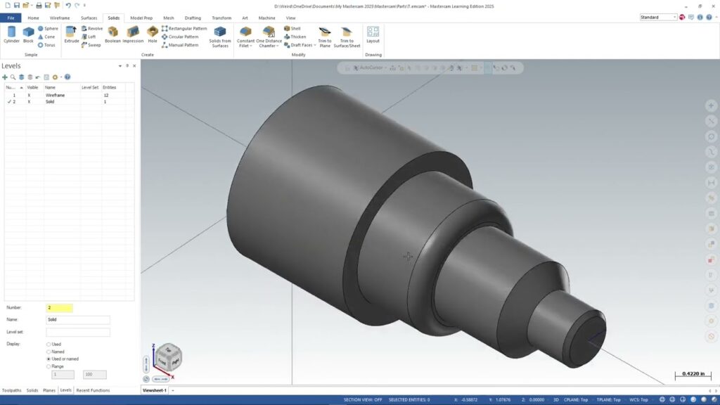Image resolution: width=720 pixels, height=405 pixels.
Task: Open the Toolpaths panel tab
Action: point(11,390)
